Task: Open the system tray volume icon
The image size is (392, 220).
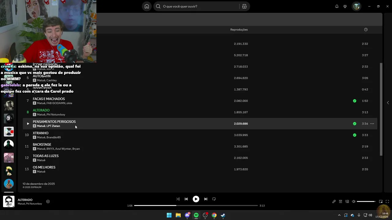Action: click(370, 215)
